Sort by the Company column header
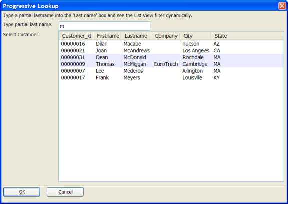The width and height of the screenshot is (288, 204). coord(166,36)
